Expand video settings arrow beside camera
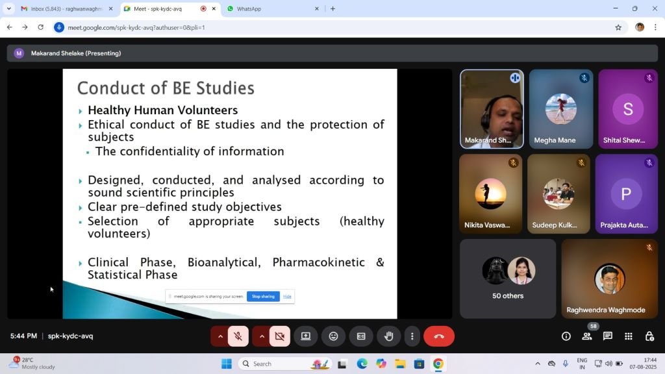The image size is (665, 374). click(262, 336)
